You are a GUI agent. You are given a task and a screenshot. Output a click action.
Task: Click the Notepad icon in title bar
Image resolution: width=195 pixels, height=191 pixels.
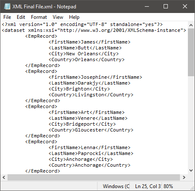[7, 6]
